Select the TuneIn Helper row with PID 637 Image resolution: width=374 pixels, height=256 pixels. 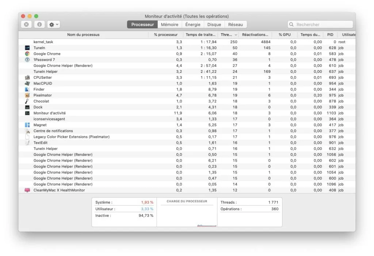[x=187, y=71]
